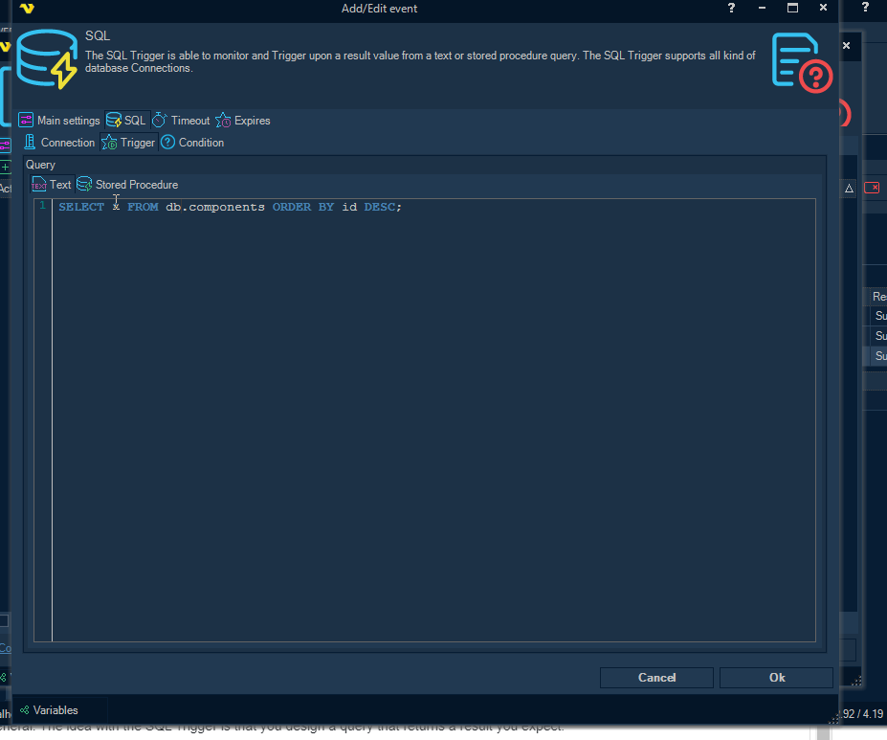Click the Condition question mark icon
This screenshot has width=887, height=740.
(167, 143)
